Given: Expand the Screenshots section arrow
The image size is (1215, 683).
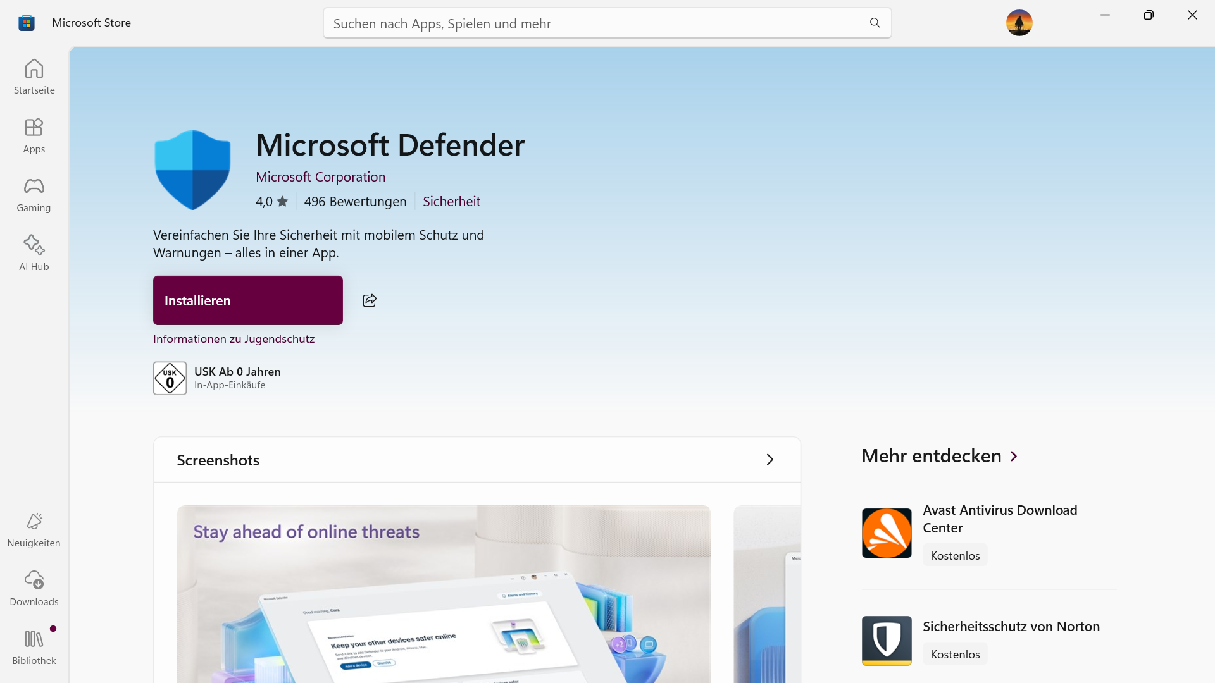Looking at the screenshot, I should point(769,460).
